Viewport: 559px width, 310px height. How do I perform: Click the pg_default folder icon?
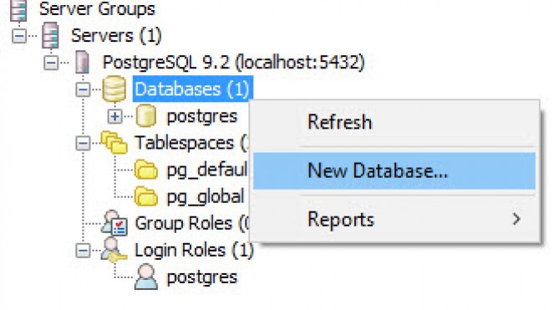pyautogui.click(x=146, y=170)
